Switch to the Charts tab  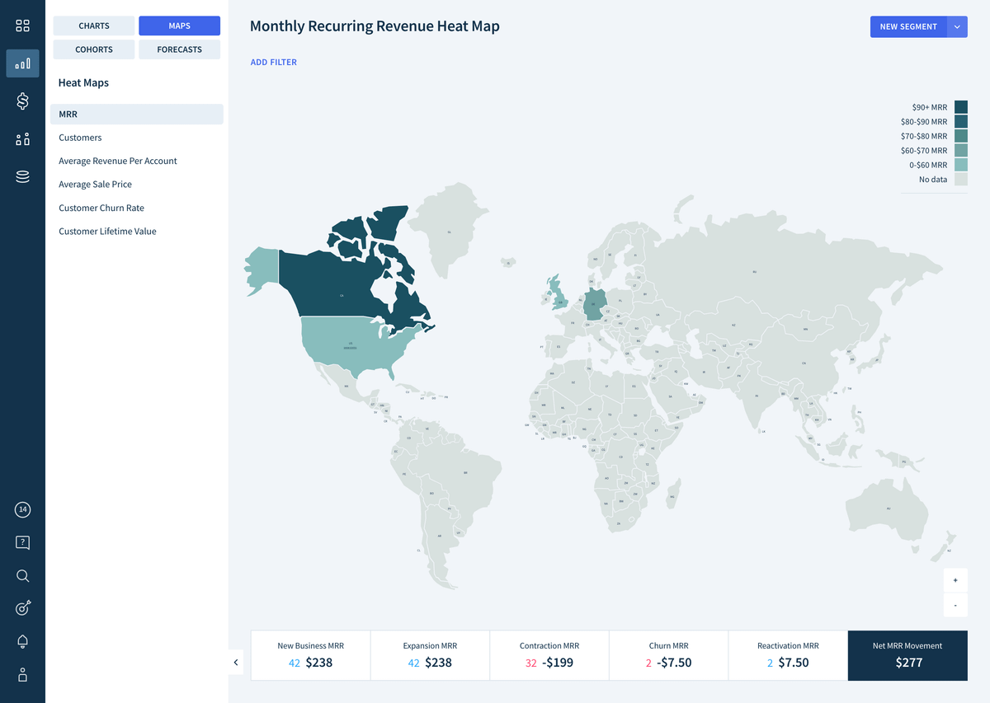pos(94,26)
